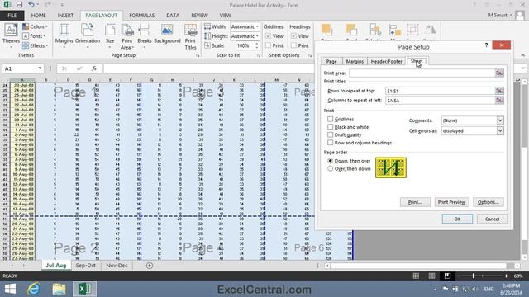The width and height of the screenshot is (529, 297).
Task: Click the Save icon in quick access toolbar
Action: [x=19, y=5]
